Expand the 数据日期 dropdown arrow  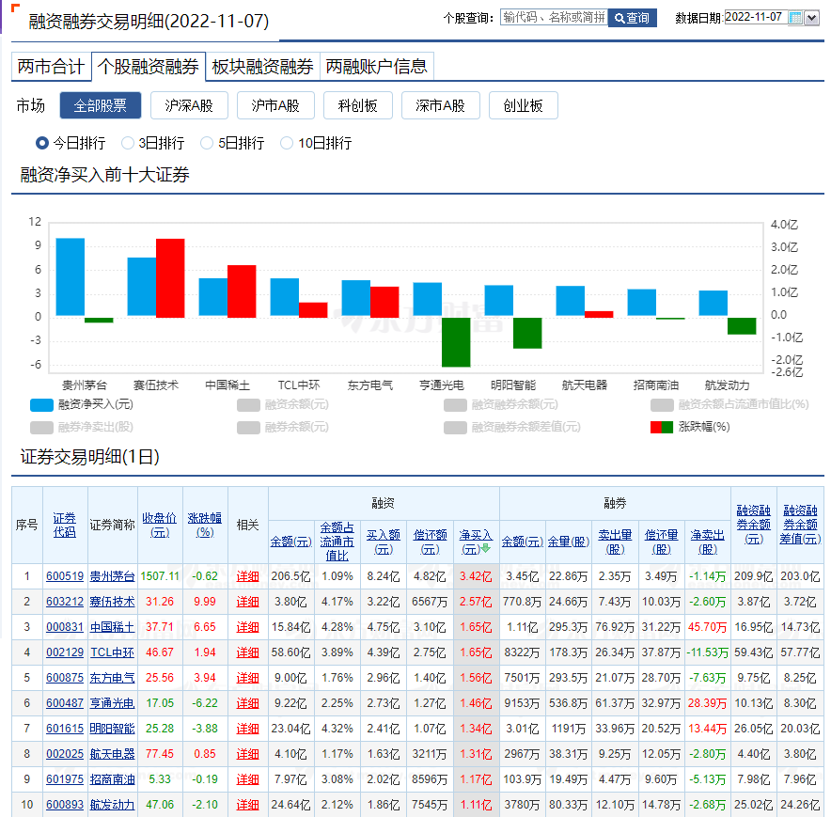coord(812,18)
